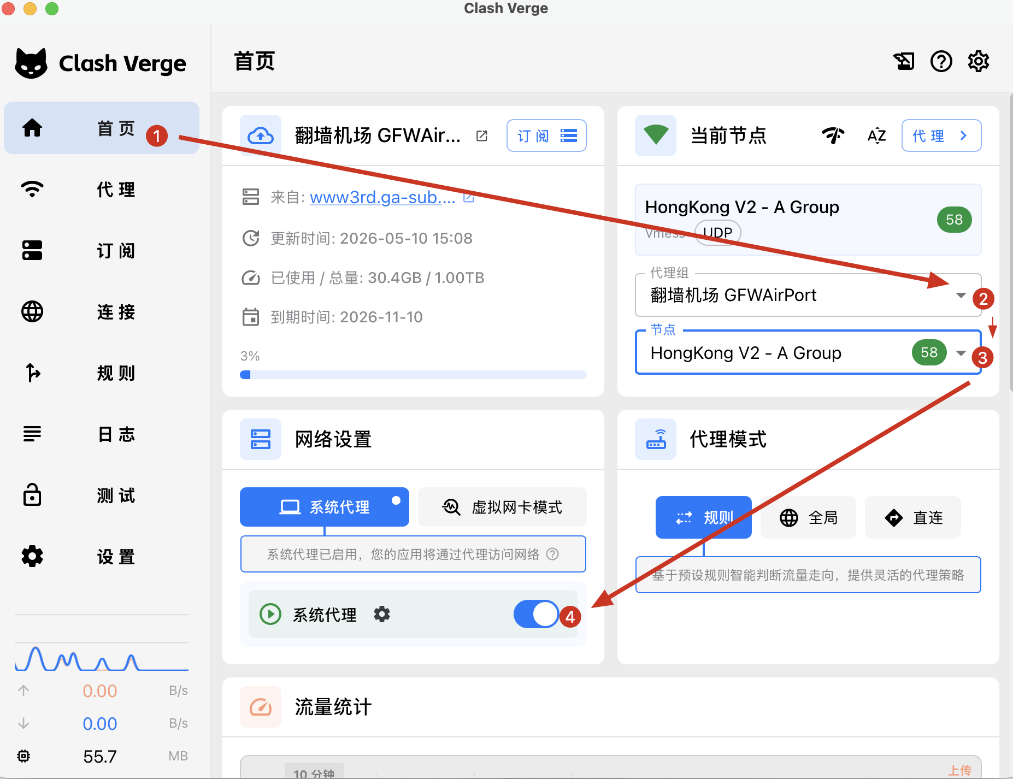Click the external icon after source URL

pyautogui.click(x=468, y=197)
